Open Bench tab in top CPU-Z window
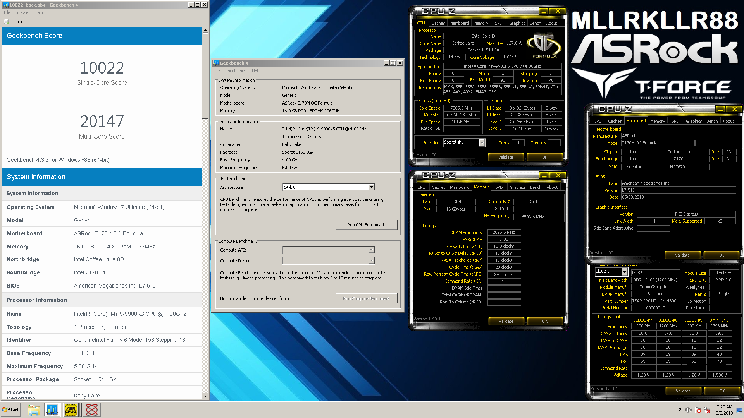Screen dimensions: 744x418 click(x=535, y=23)
